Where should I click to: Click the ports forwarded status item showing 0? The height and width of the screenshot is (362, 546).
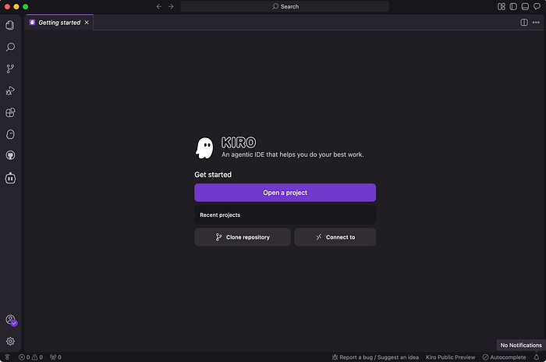coord(55,357)
